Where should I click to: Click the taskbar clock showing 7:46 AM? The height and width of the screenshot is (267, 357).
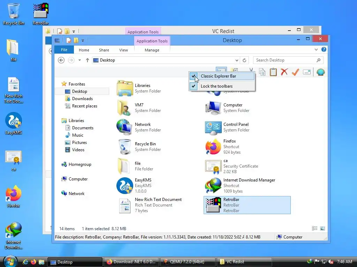coord(344,262)
